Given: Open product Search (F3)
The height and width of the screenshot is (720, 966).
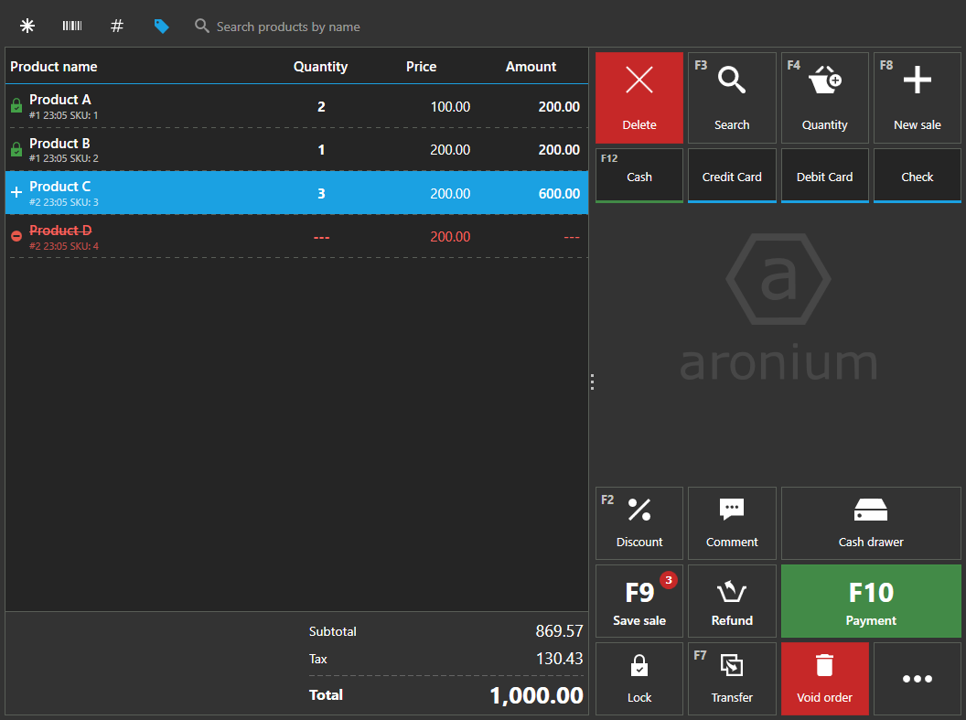Looking at the screenshot, I should tap(732, 97).
